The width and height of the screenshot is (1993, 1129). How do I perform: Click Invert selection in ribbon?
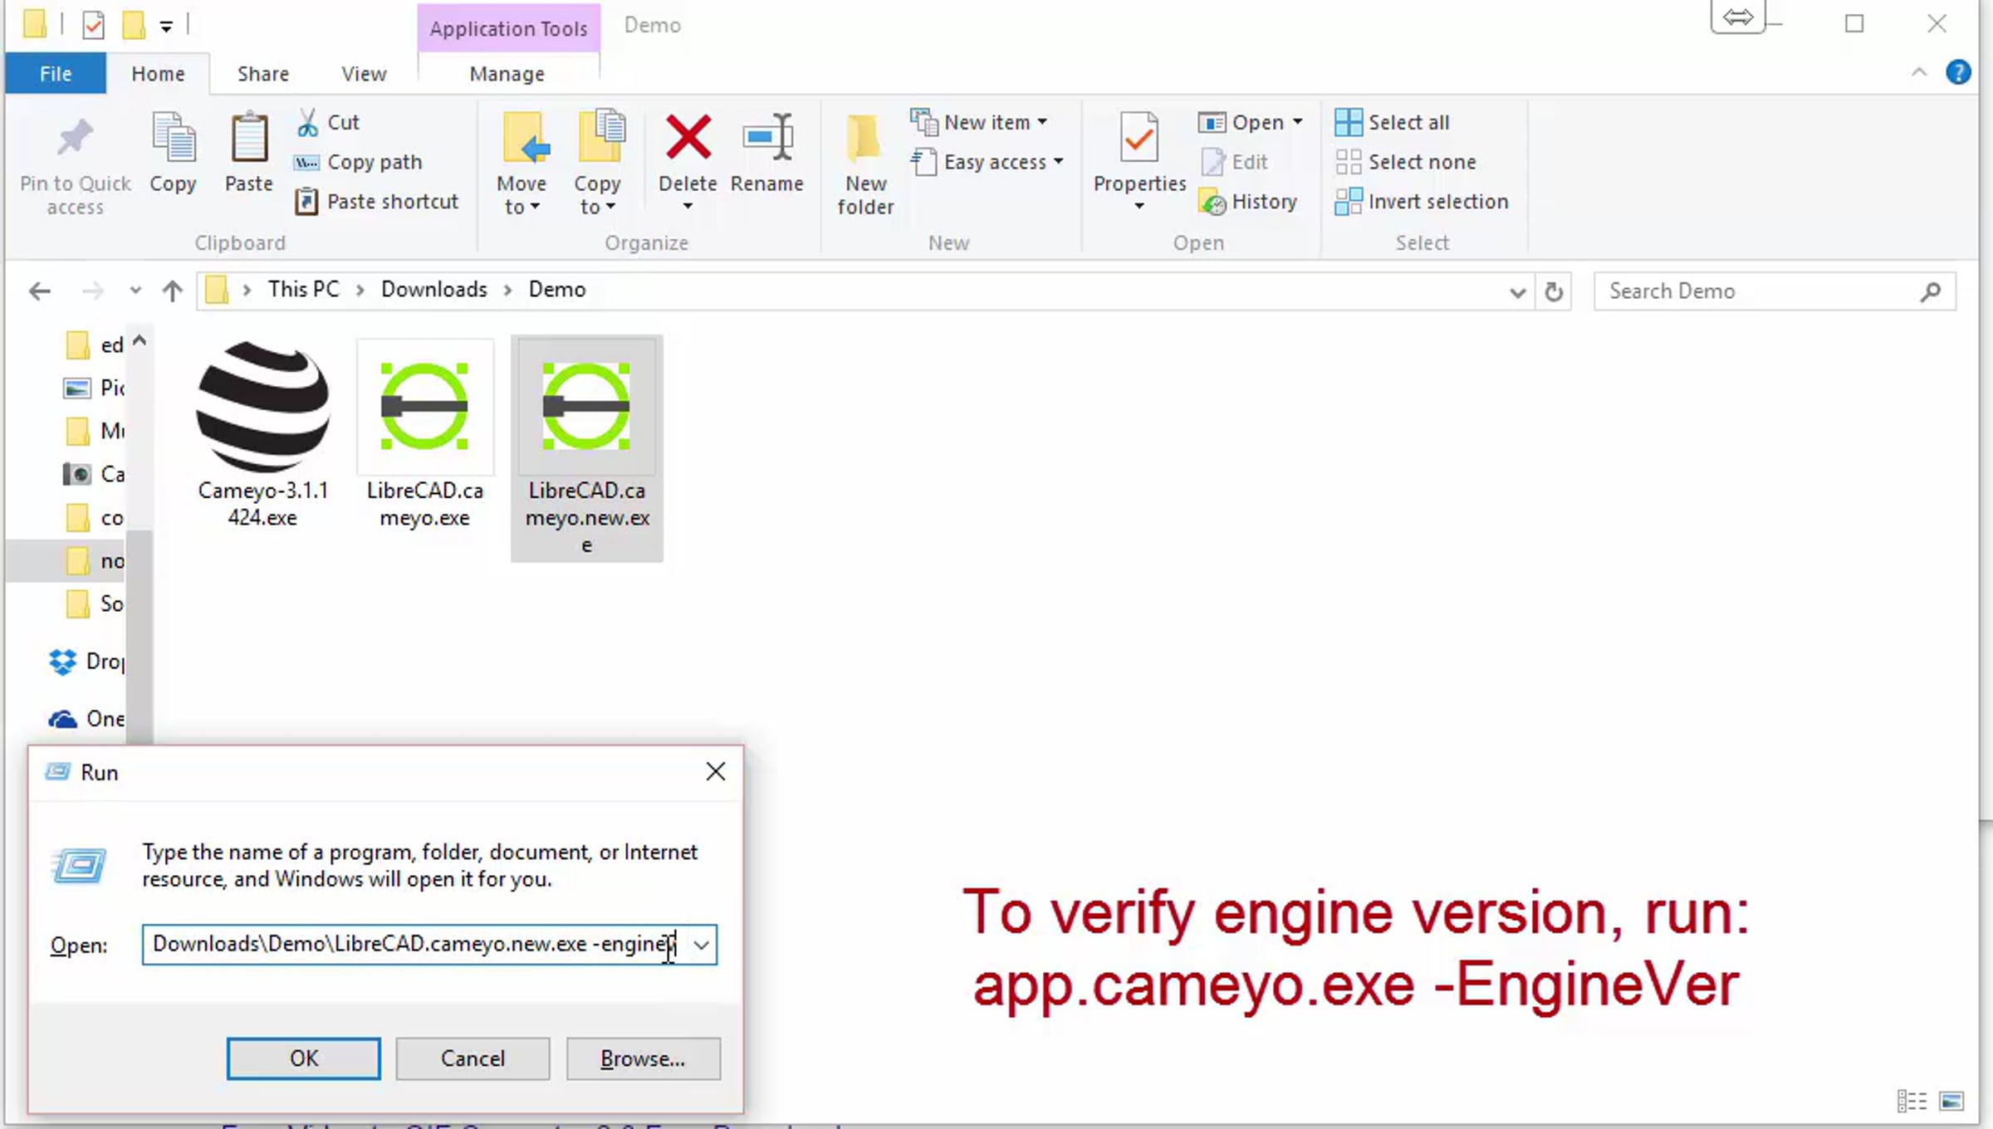(x=1421, y=202)
